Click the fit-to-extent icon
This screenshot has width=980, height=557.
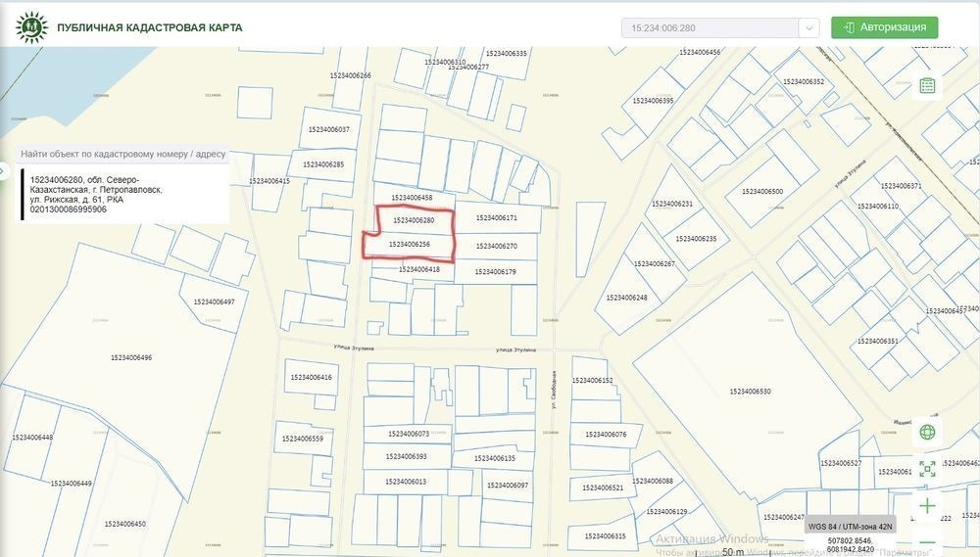[x=927, y=468]
